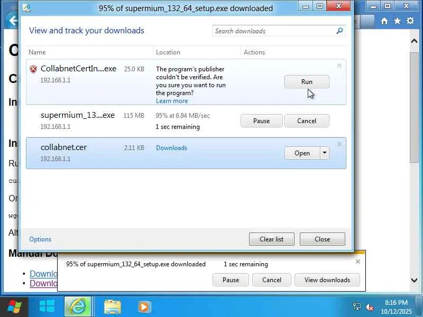Select the collabnet.cer file name
The image size is (423, 317).
tap(63, 147)
